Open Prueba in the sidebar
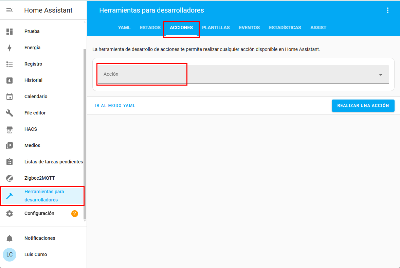The width and height of the screenshot is (400, 268). (32, 31)
